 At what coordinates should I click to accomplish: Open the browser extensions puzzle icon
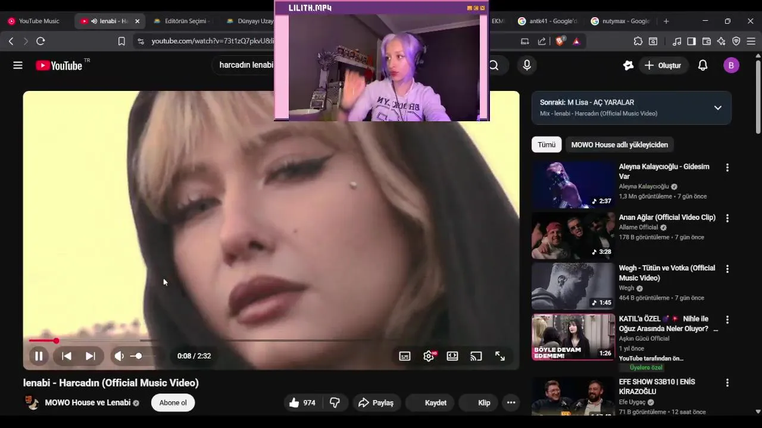click(x=638, y=41)
